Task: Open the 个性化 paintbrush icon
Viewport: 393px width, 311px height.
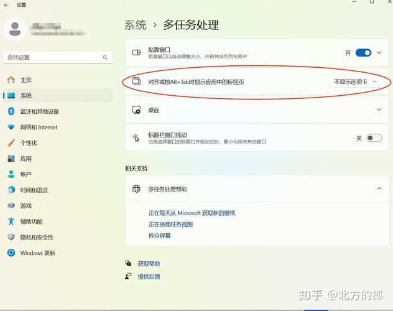Action: (11, 143)
